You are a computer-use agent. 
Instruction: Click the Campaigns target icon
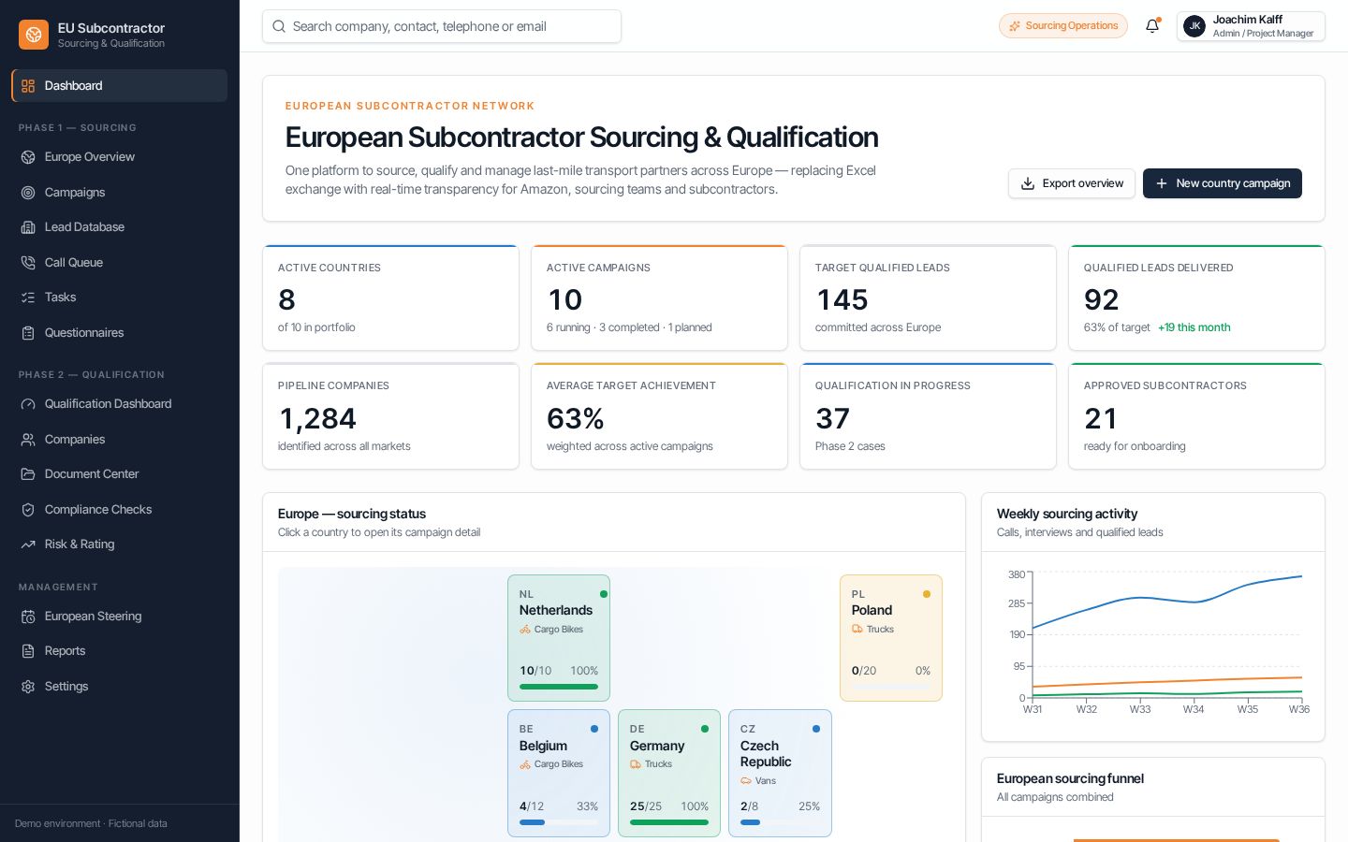tap(28, 193)
